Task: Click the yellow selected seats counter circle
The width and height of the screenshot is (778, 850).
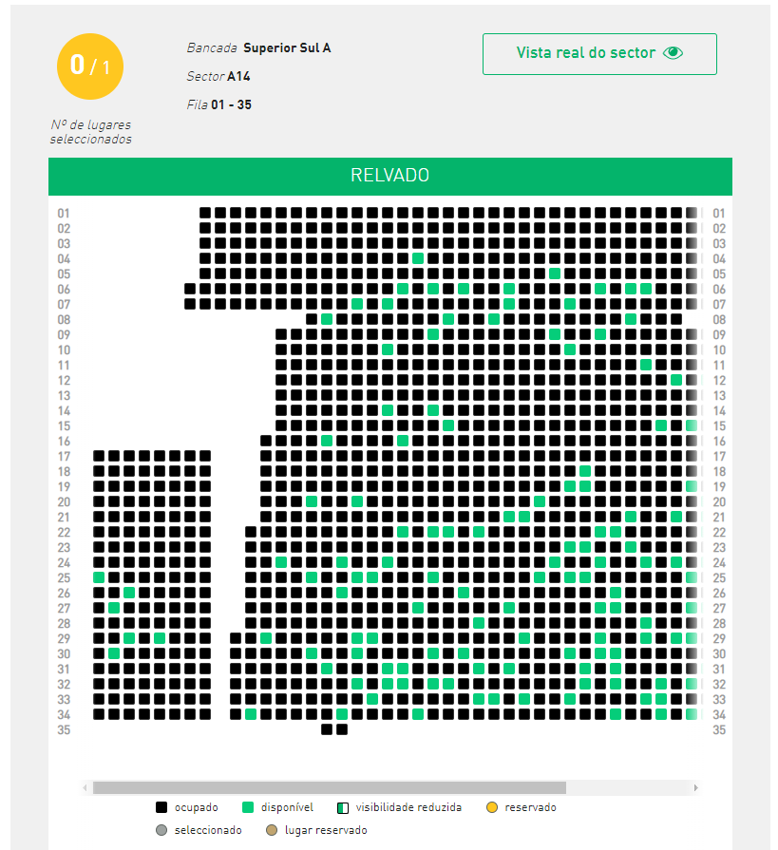Action: click(x=90, y=66)
